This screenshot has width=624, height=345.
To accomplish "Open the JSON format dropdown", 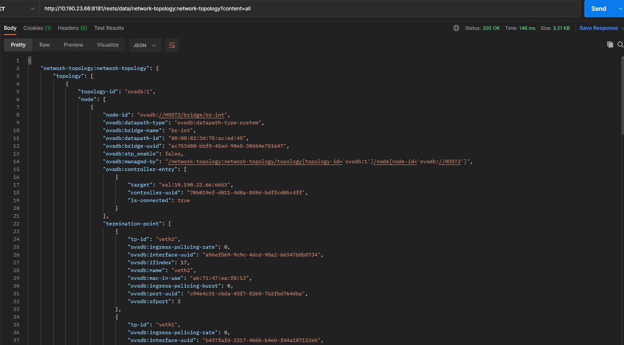I will click(x=145, y=45).
